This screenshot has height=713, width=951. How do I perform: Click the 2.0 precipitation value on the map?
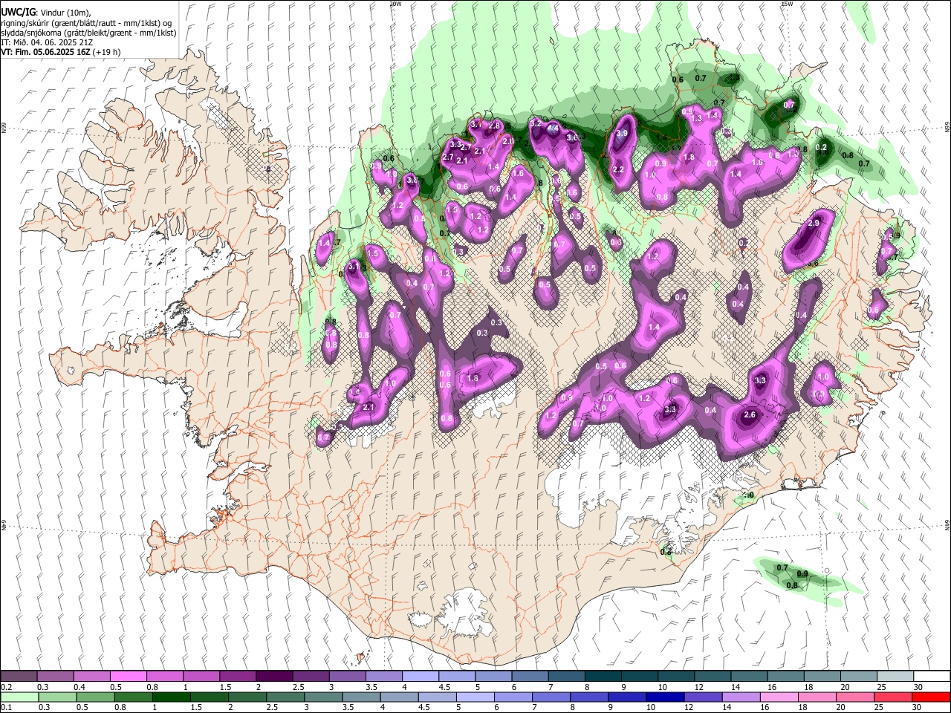coord(508,141)
